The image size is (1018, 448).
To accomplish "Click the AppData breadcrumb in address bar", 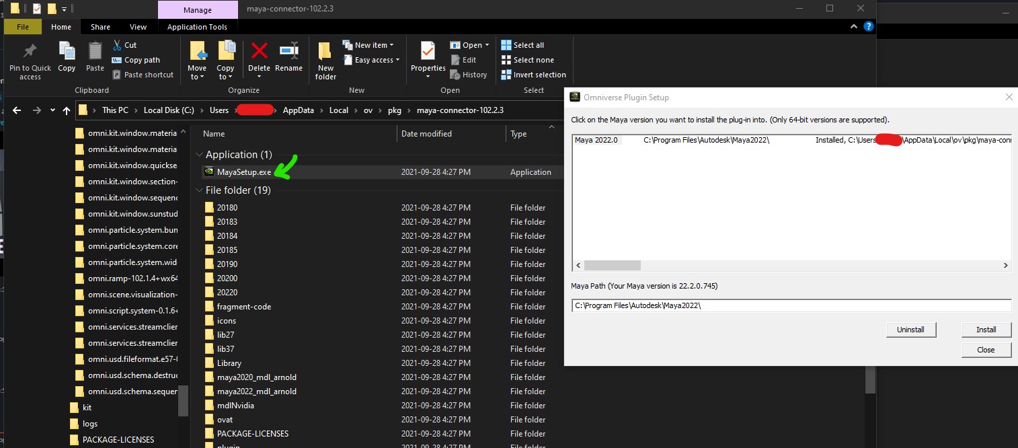I will pyautogui.click(x=299, y=110).
